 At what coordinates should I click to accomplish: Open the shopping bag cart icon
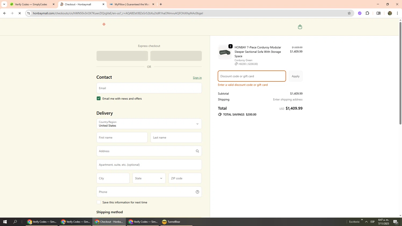coord(300,27)
